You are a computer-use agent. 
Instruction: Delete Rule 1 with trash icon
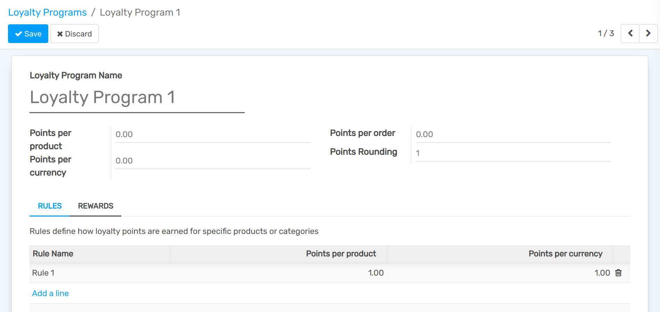coord(618,273)
